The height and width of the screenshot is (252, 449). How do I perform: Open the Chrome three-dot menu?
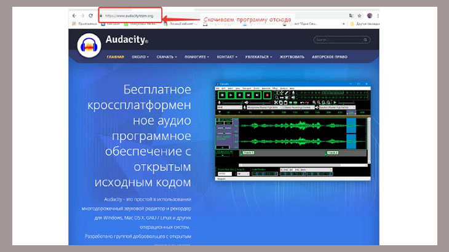click(378, 16)
